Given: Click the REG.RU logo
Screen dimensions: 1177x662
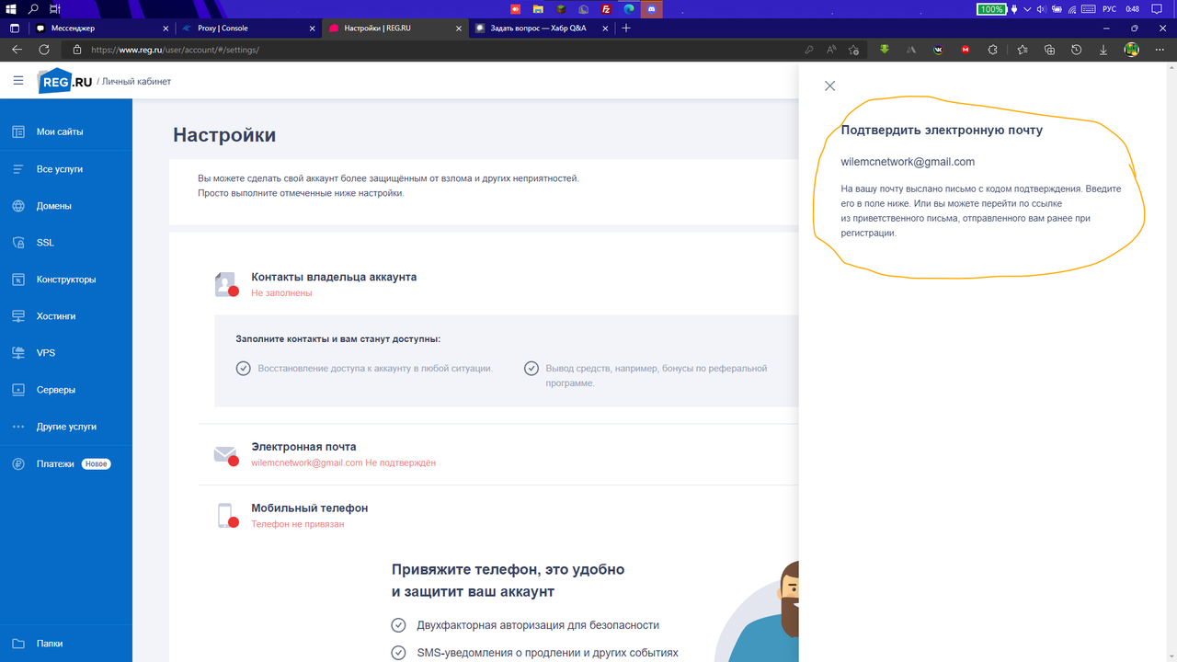Looking at the screenshot, I should (65, 81).
